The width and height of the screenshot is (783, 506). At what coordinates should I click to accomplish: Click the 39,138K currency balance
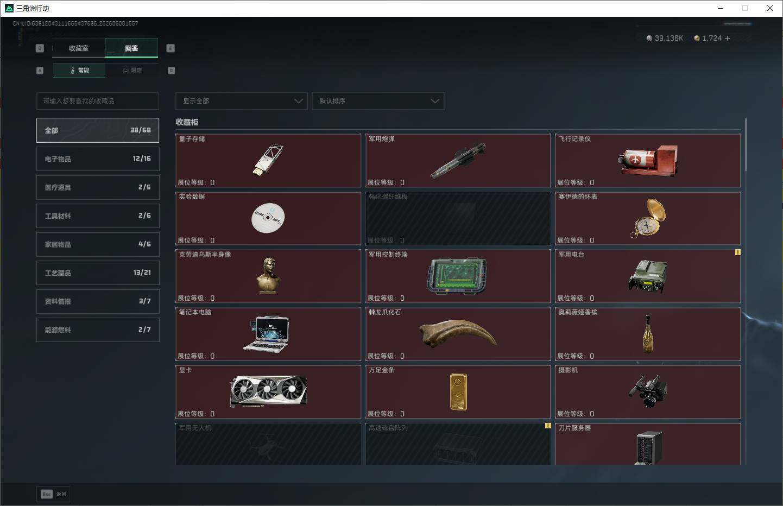(665, 38)
